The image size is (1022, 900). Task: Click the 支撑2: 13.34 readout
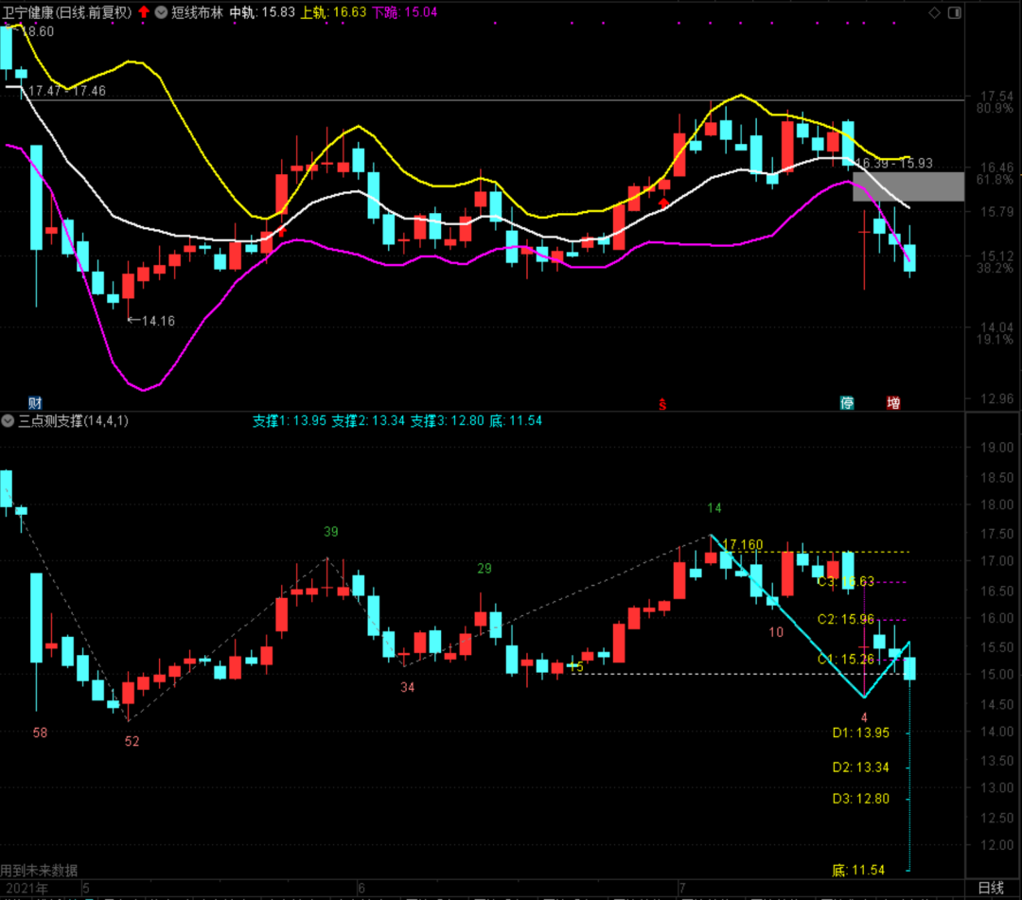click(368, 421)
